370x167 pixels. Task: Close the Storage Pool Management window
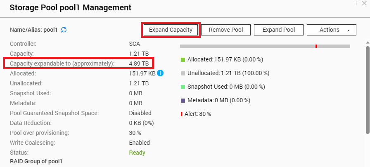pos(364,3)
